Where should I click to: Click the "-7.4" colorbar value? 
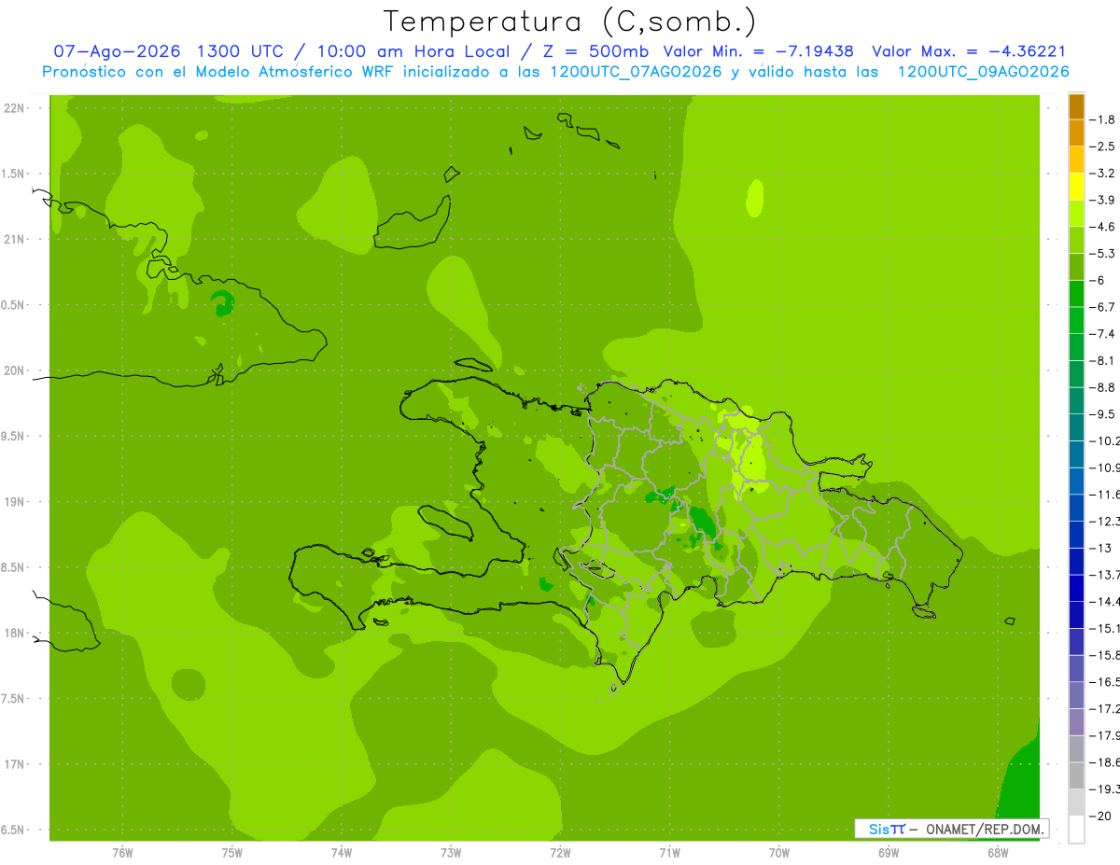tap(1102, 334)
